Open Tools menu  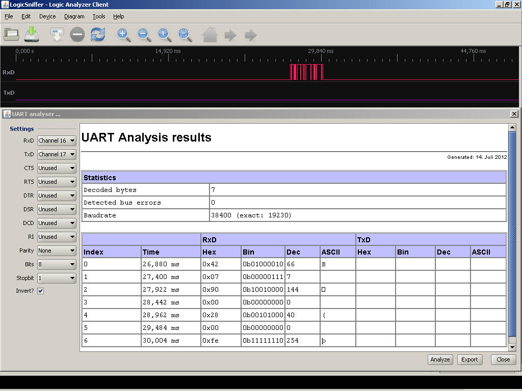98,16
